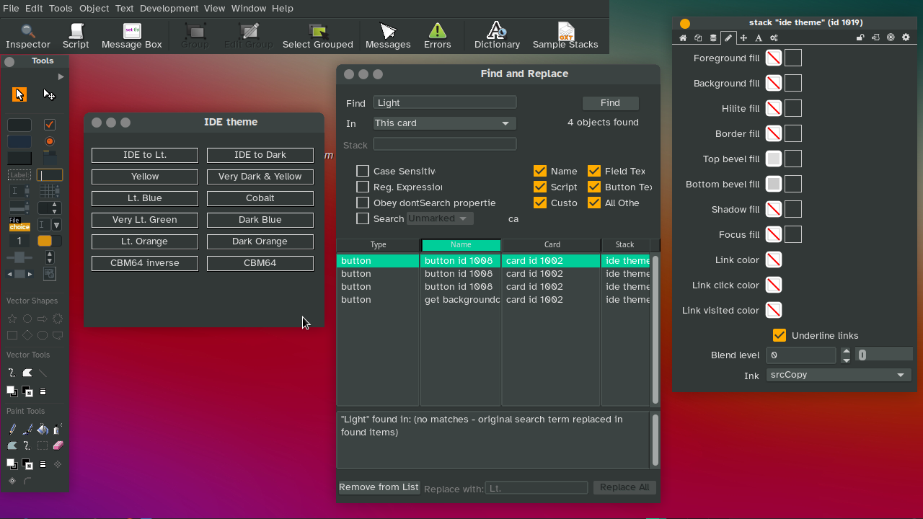Select the paint brush tool
This screenshot has width=923, height=519.
point(27,429)
